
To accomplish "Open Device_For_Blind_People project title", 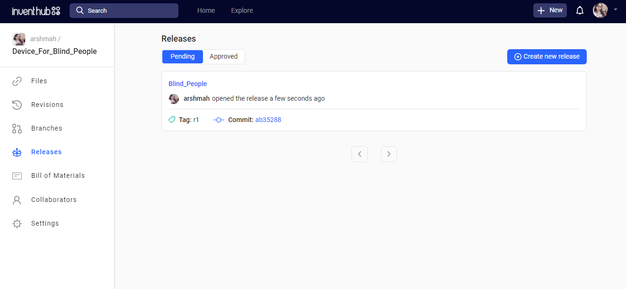I will pyautogui.click(x=54, y=51).
